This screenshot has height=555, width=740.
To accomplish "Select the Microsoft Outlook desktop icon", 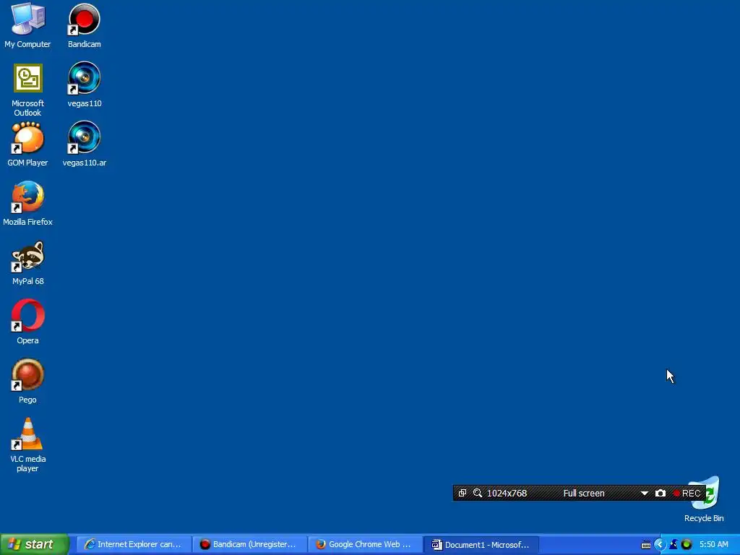I will (x=28, y=90).
